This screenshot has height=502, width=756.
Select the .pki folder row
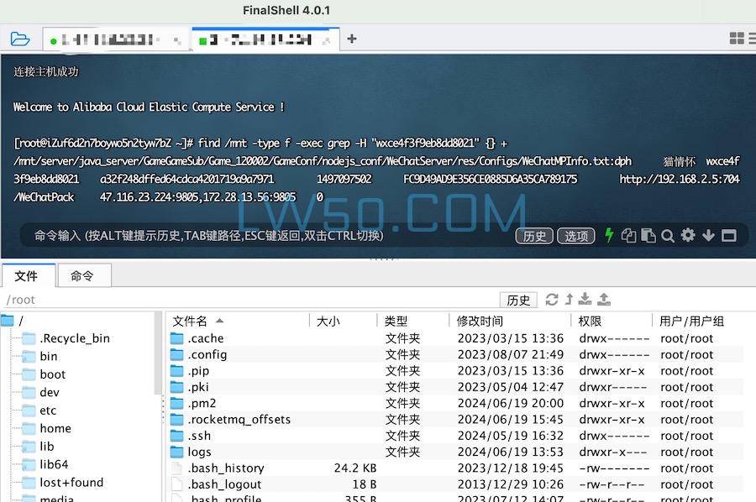tap(455, 387)
